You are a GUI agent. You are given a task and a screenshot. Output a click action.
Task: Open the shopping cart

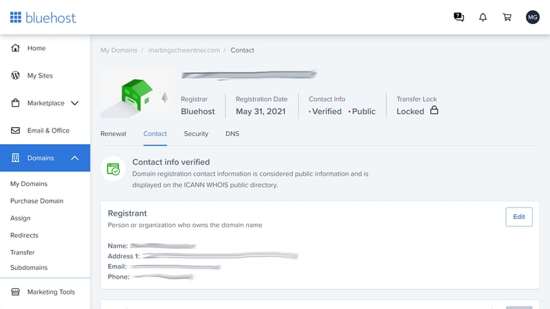coord(507,17)
